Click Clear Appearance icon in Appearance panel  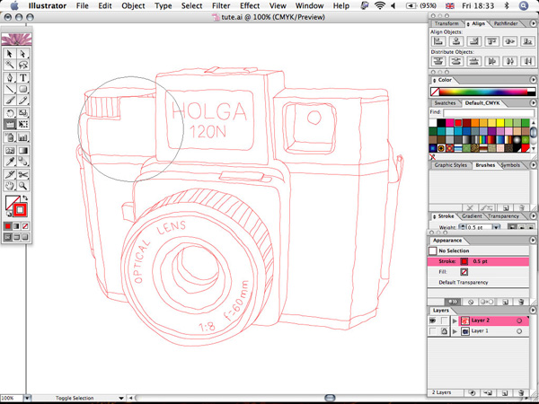point(471,302)
